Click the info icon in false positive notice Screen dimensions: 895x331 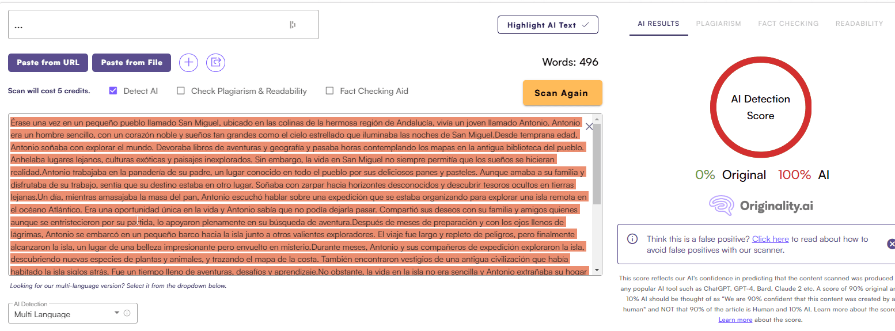tap(632, 239)
